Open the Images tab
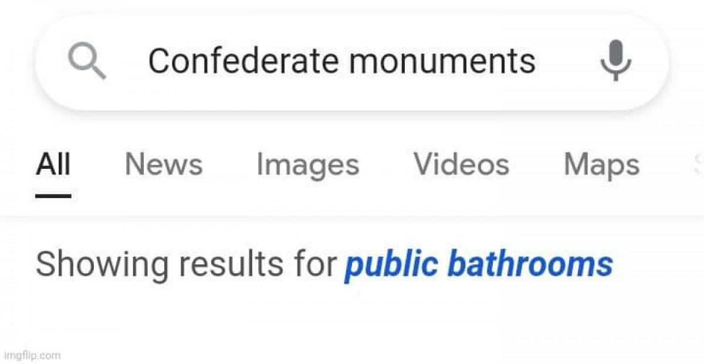The width and height of the screenshot is (704, 364). point(307,164)
